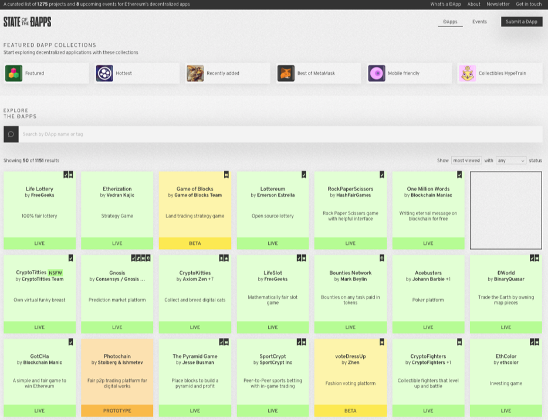
Task: Click the NSFW tag on CryptoTitties
Action: [55, 273]
